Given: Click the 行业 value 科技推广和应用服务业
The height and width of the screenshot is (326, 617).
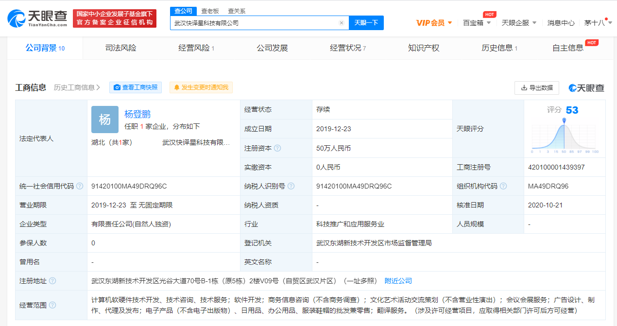Looking at the screenshot, I should pos(350,224).
